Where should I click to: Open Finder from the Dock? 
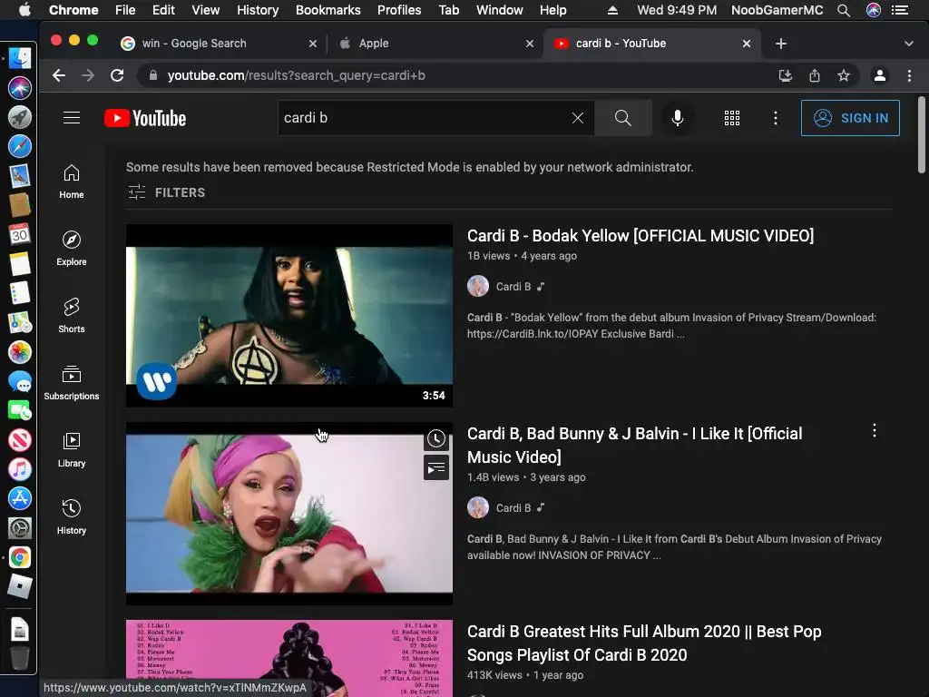(19, 58)
